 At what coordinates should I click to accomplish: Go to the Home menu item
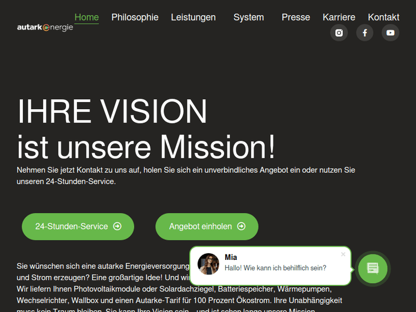tap(87, 17)
